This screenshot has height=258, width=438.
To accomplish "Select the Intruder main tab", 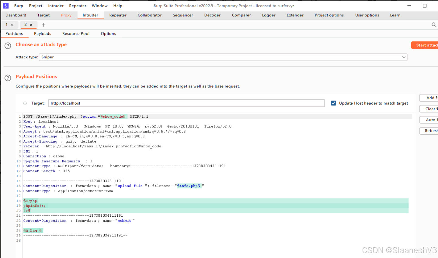I will pos(91,15).
